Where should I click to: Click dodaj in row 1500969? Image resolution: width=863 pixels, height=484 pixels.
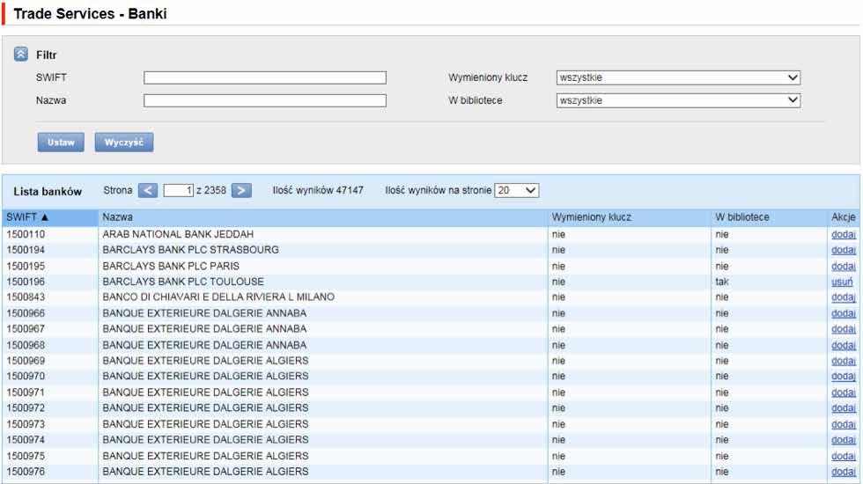tap(844, 361)
